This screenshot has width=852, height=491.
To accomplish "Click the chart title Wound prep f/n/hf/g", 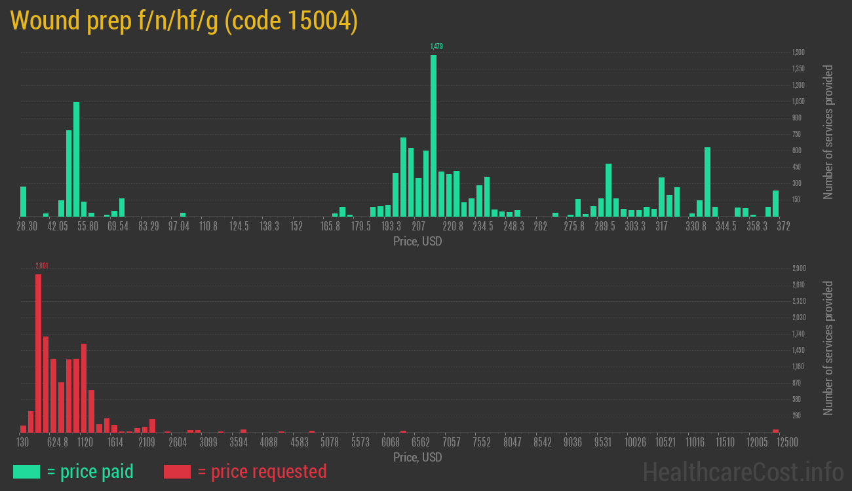I will pyautogui.click(x=184, y=21).
